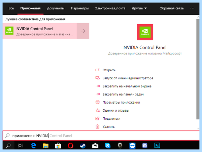
Task: Launch Microsoft Edge from taskbar
Action: pos(33,146)
